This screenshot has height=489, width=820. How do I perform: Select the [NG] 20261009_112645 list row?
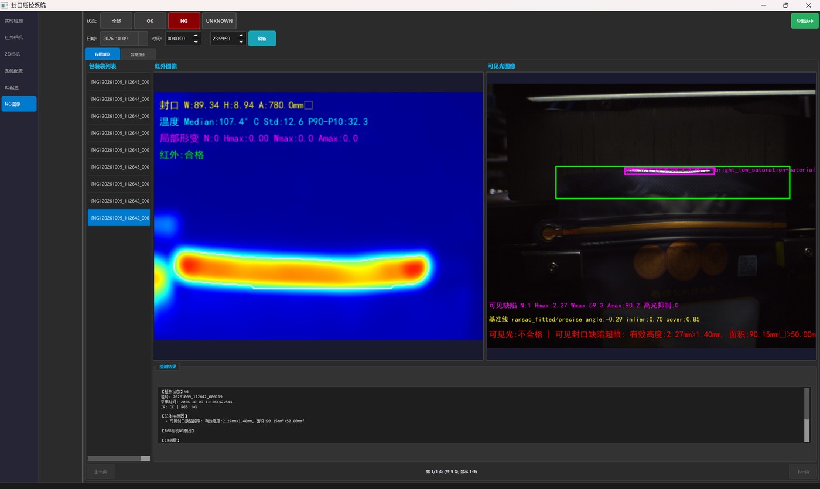click(119, 82)
